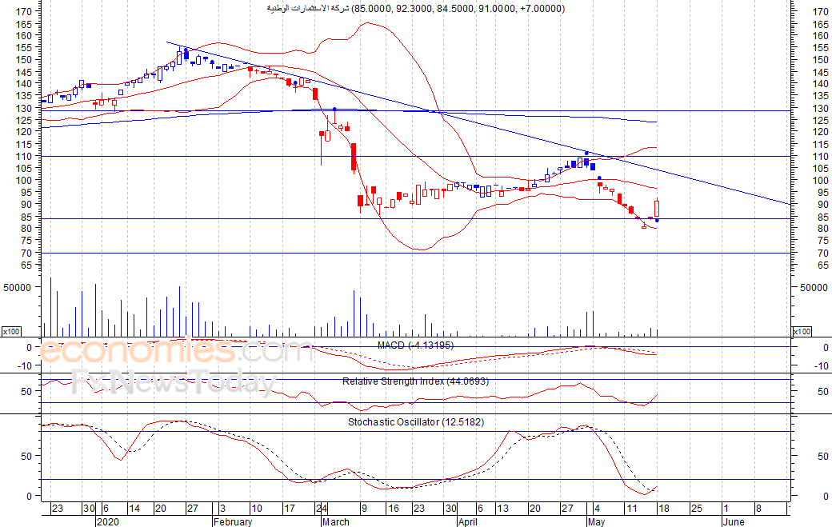Image resolution: width=832 pixels, height=527 pixels.
Task: Select the June month label on date axis
Action: point(734,521)
